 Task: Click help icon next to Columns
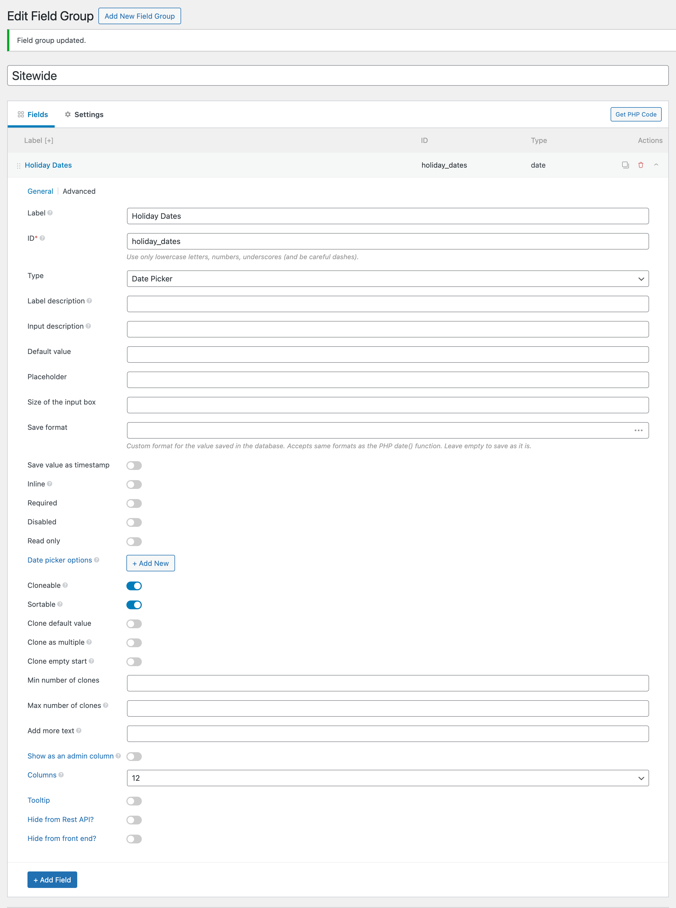coord(61,775)
